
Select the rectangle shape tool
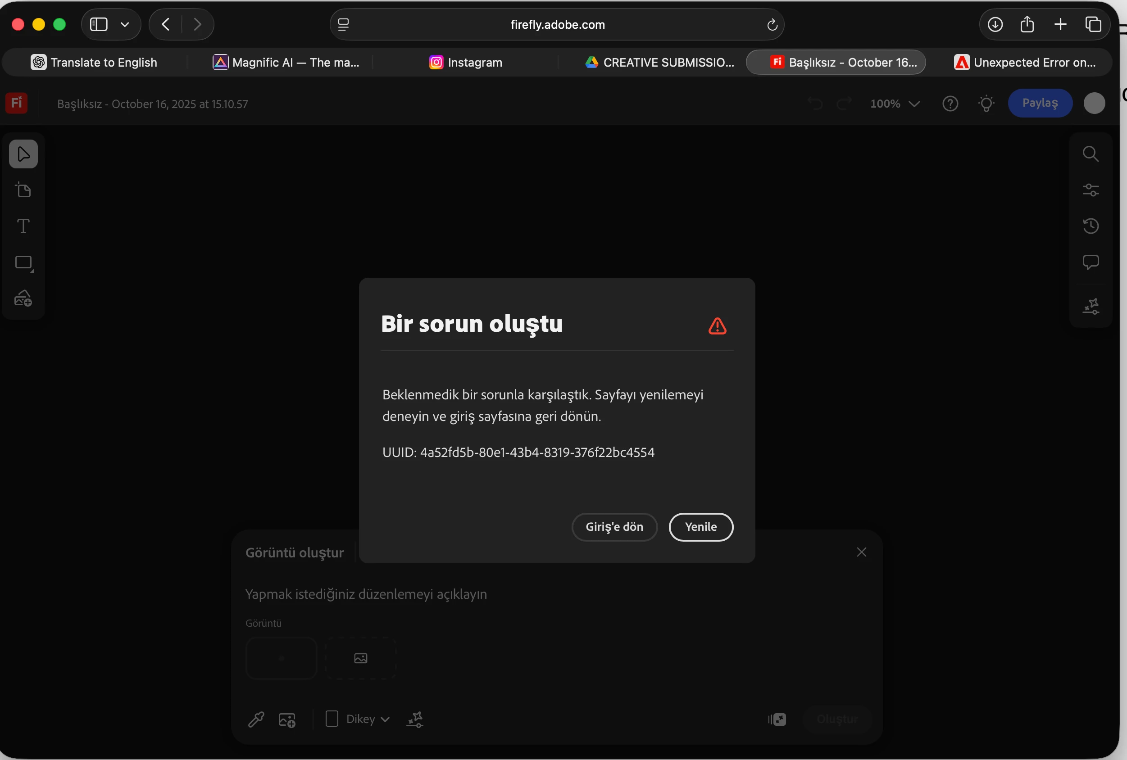[23, 262]
